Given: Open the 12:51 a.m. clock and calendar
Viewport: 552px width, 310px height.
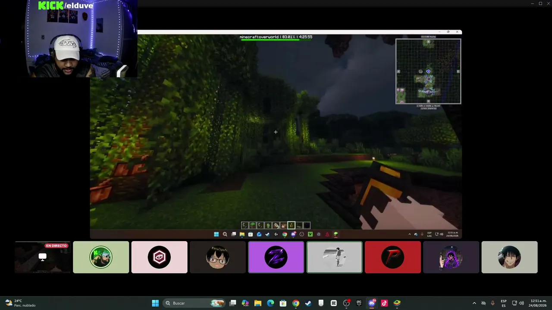Looking at the screenshot, I should coord(538,303).
